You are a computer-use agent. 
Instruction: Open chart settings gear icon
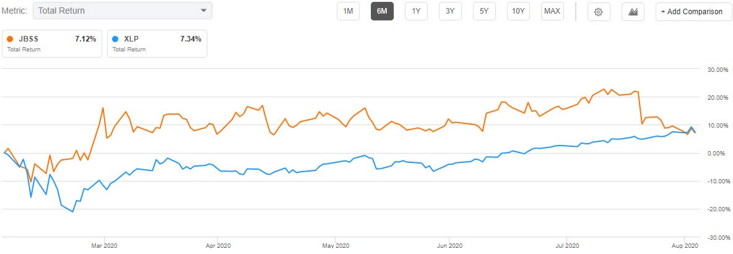click(x=599, y=12)
